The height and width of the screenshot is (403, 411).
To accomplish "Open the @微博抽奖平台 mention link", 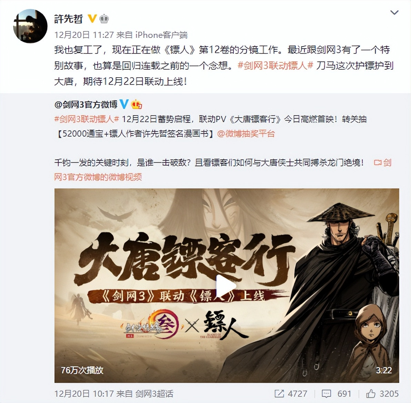I will pyautogui.click(x=246, y=134).
